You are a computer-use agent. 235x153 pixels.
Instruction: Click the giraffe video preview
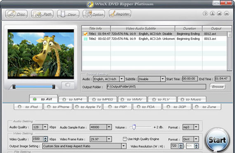(41, 54)
